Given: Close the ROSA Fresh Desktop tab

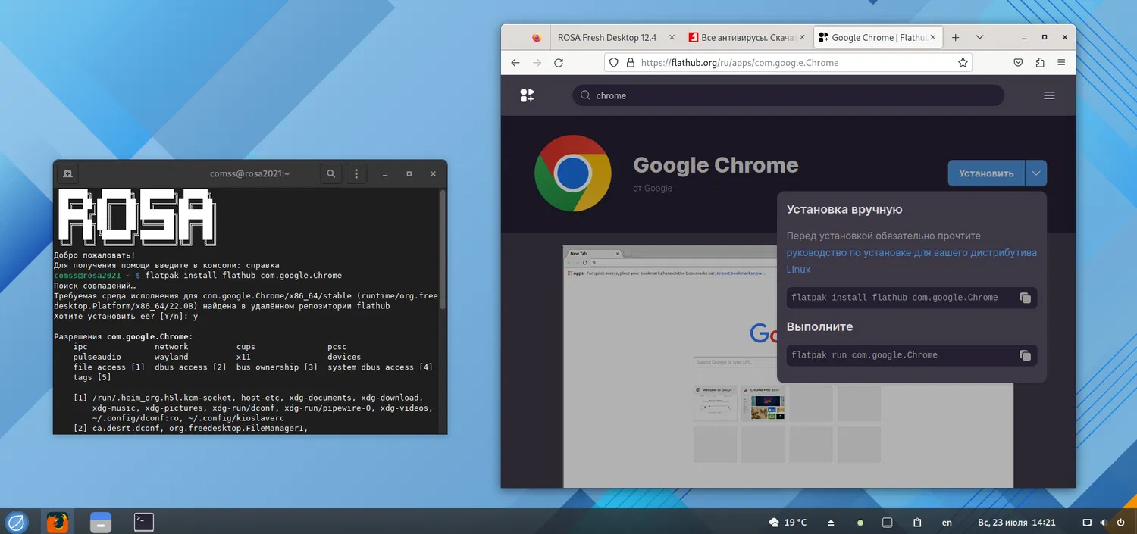Looking at the screenshot, I should tap(671, 37).
